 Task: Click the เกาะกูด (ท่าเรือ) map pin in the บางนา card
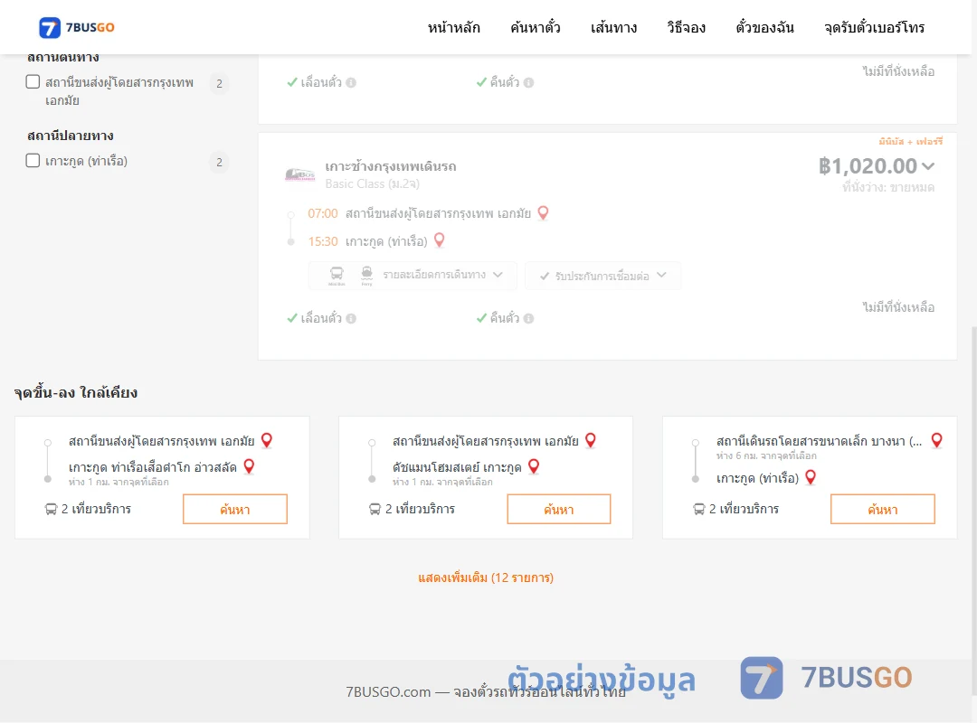(x=811, y=478)
